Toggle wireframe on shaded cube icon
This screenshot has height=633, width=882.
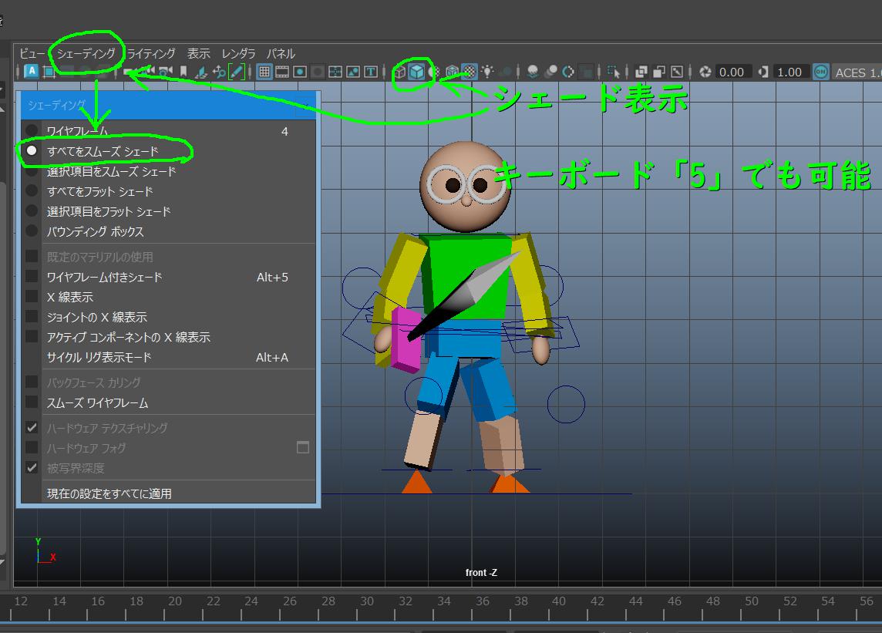(453, 72)
